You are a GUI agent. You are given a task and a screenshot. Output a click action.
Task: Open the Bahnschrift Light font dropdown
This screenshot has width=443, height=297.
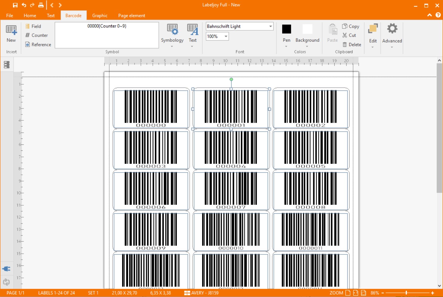pyautogui.click(x=271, y=26)
